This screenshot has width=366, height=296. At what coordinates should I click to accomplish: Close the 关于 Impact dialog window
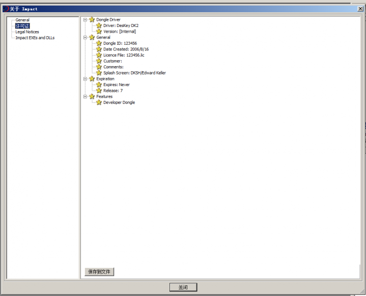coord(360,9)
